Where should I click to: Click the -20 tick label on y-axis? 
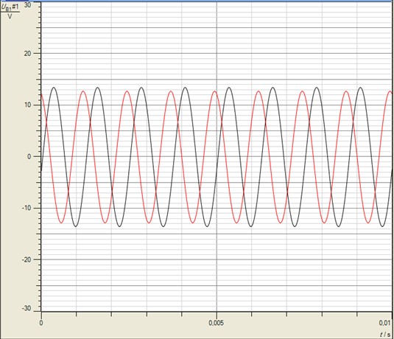(x=27, y=259)
